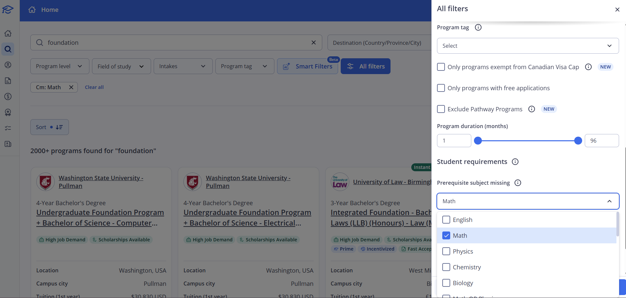626x298 pixels.
Task: Show info for Program tag
Action: pos(478,27)
